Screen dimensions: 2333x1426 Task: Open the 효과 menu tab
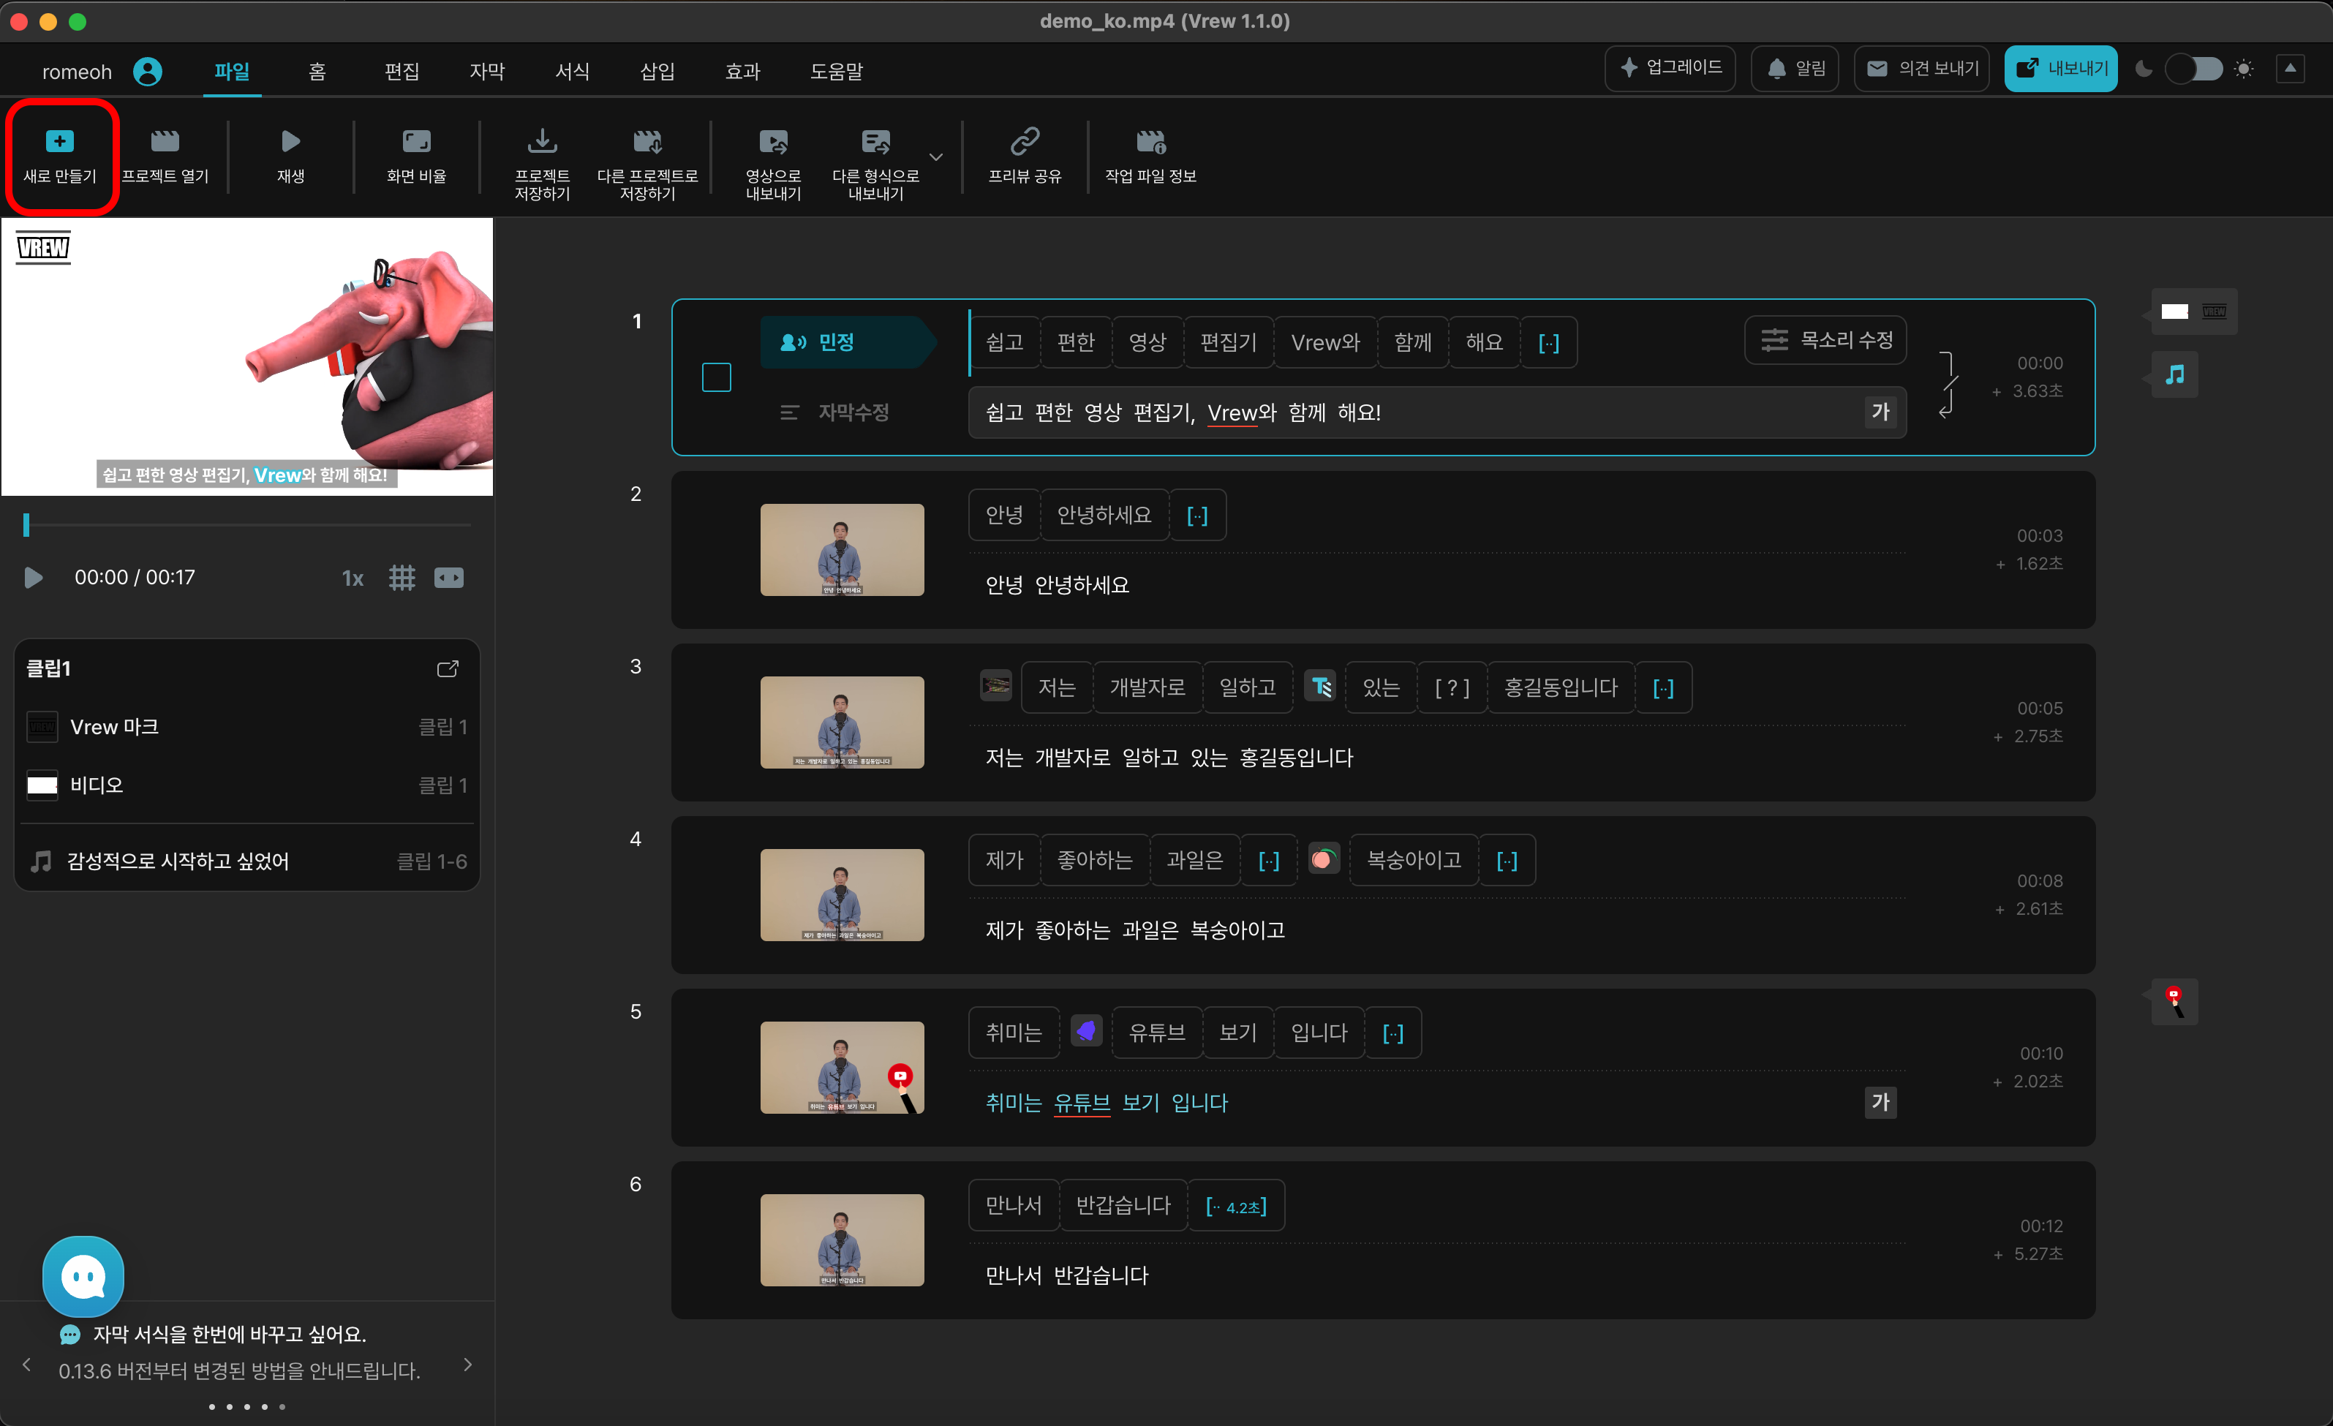pyautogui.click(x=742, y=71)
